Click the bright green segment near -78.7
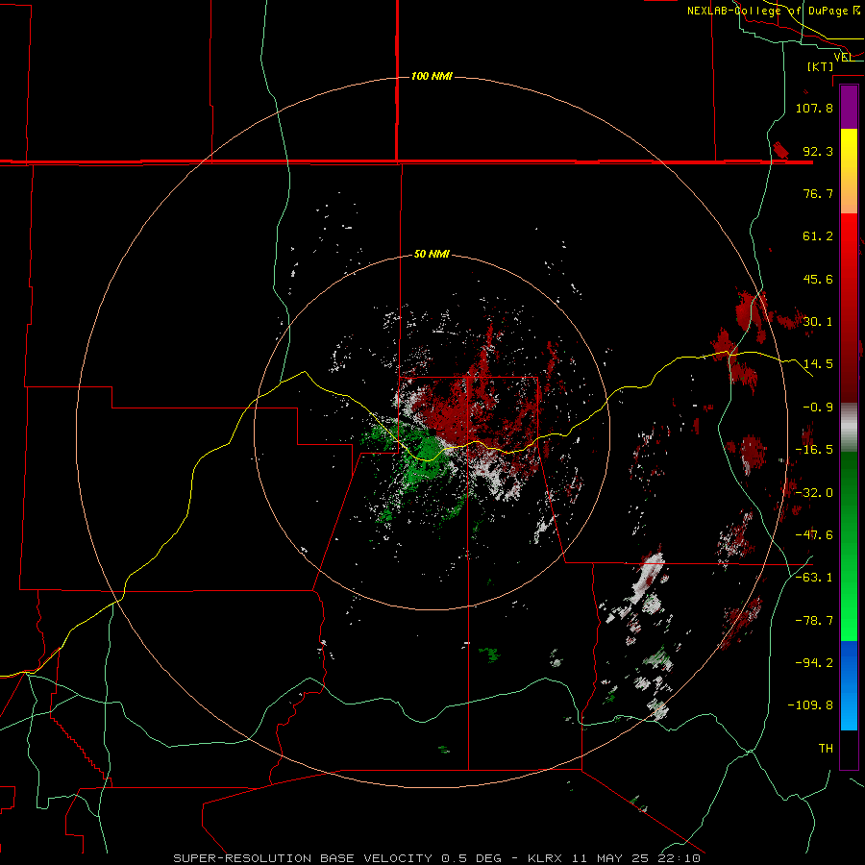Screen dimensions: 865x865 [x=849, y=621]
